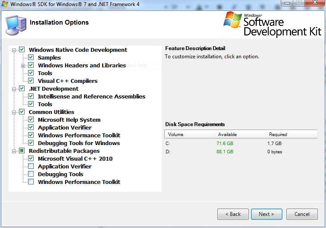Check Application Verifier under Redistributable Packages
Viewport: 326px width, 228px height.
pos(31,166)
